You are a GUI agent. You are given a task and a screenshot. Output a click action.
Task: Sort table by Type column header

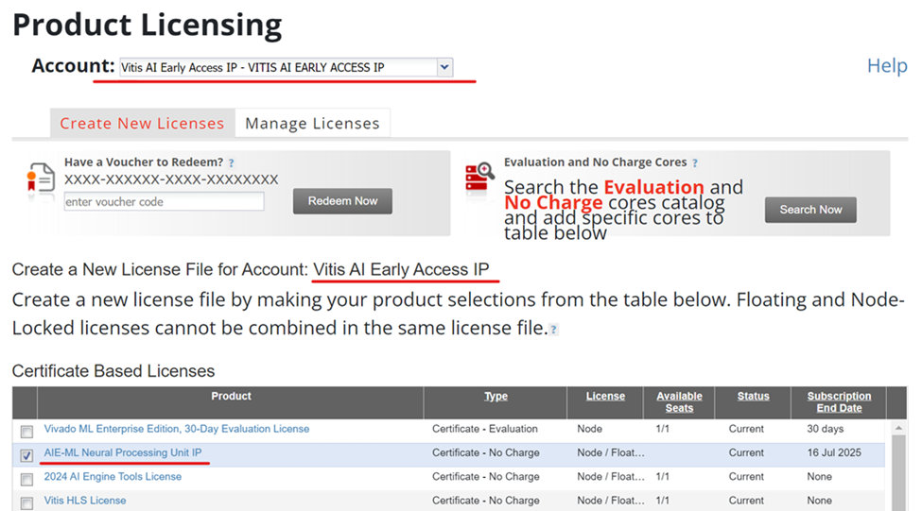[x=496, y=397]
